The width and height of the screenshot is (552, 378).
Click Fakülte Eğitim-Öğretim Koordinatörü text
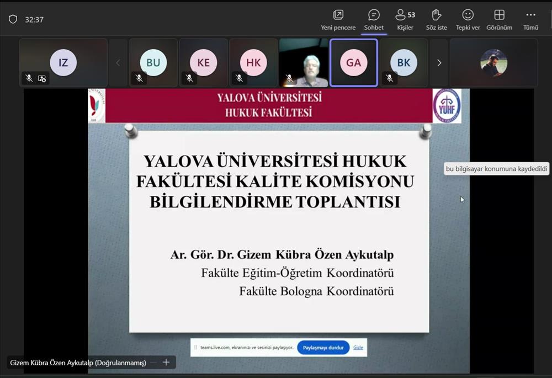pos(298,273)
